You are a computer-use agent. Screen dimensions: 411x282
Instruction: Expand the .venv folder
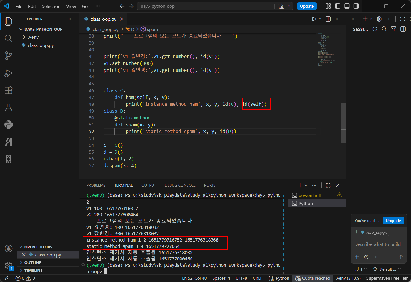pyautogui.click(x=33, y=37)
